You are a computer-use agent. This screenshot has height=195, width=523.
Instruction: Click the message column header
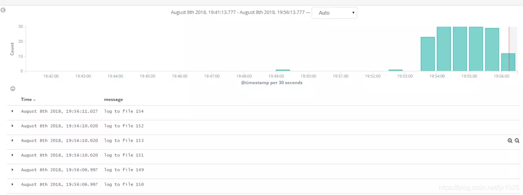pos(113,99)
